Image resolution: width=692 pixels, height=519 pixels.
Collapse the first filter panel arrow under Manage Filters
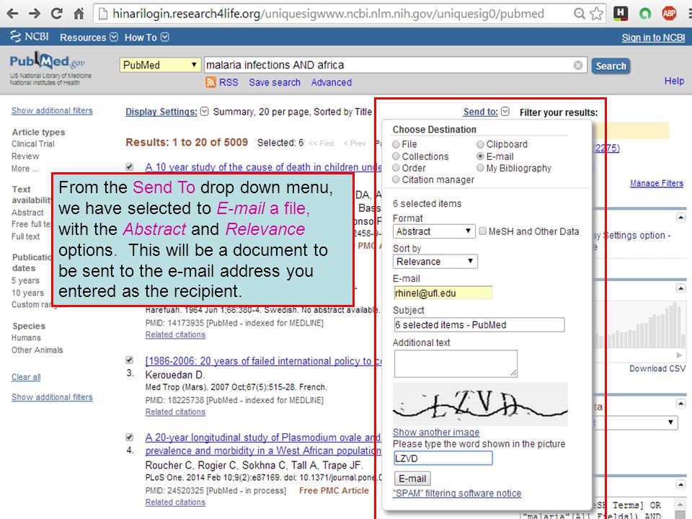[680, 218]
